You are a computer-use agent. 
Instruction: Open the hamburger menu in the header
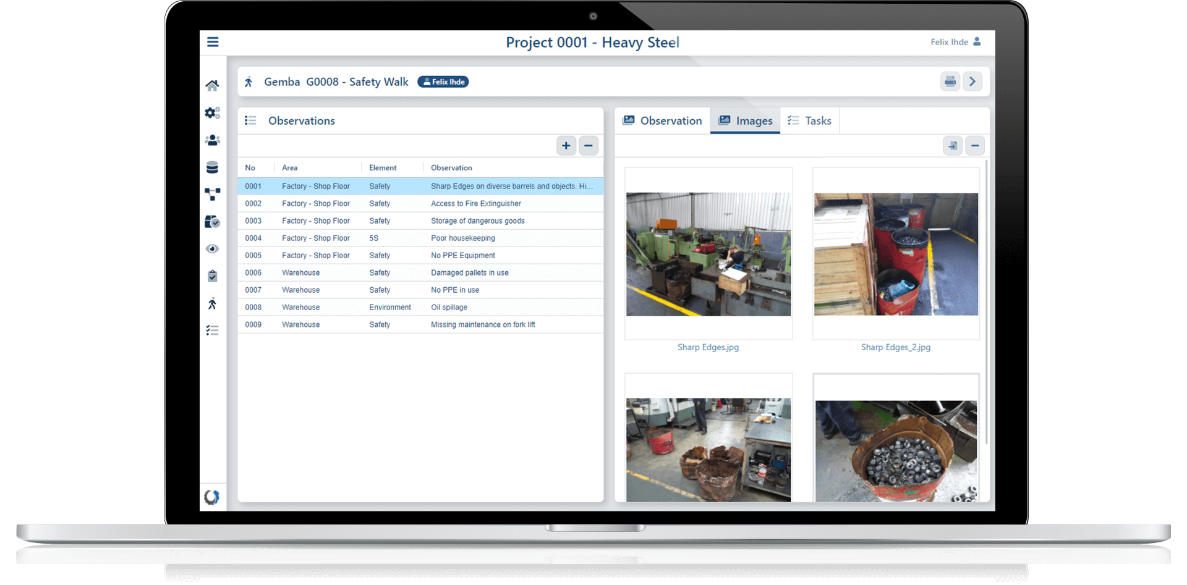pos(213,42)
